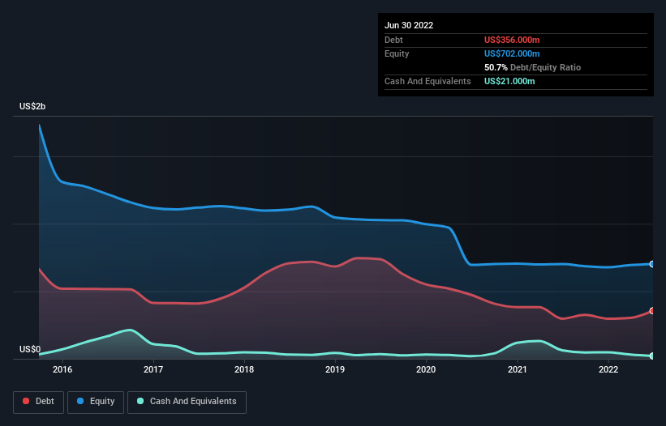The width and height of the screenshot is (666, 426).
Task: Click the 2018 x-axis label
Action: point(244,369)
